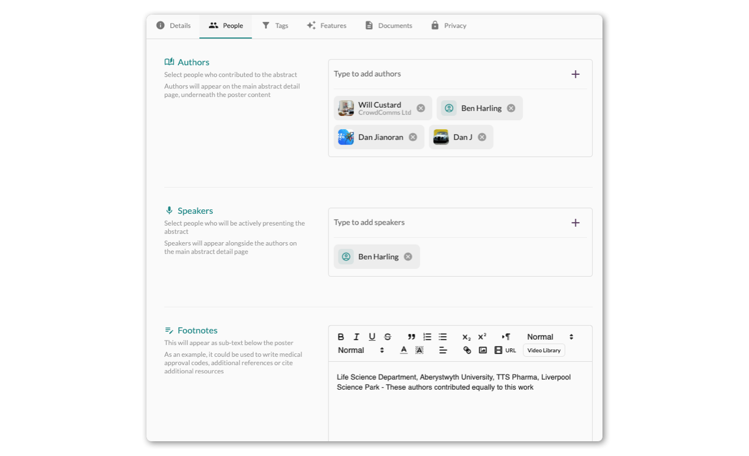Remove Dan Jianoran from authors list
Viewport: 749px width, 456px height.
click(413, 137)
